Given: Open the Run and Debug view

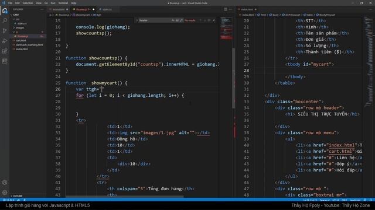Looking at the screenshot, I should tap(5, 41).
